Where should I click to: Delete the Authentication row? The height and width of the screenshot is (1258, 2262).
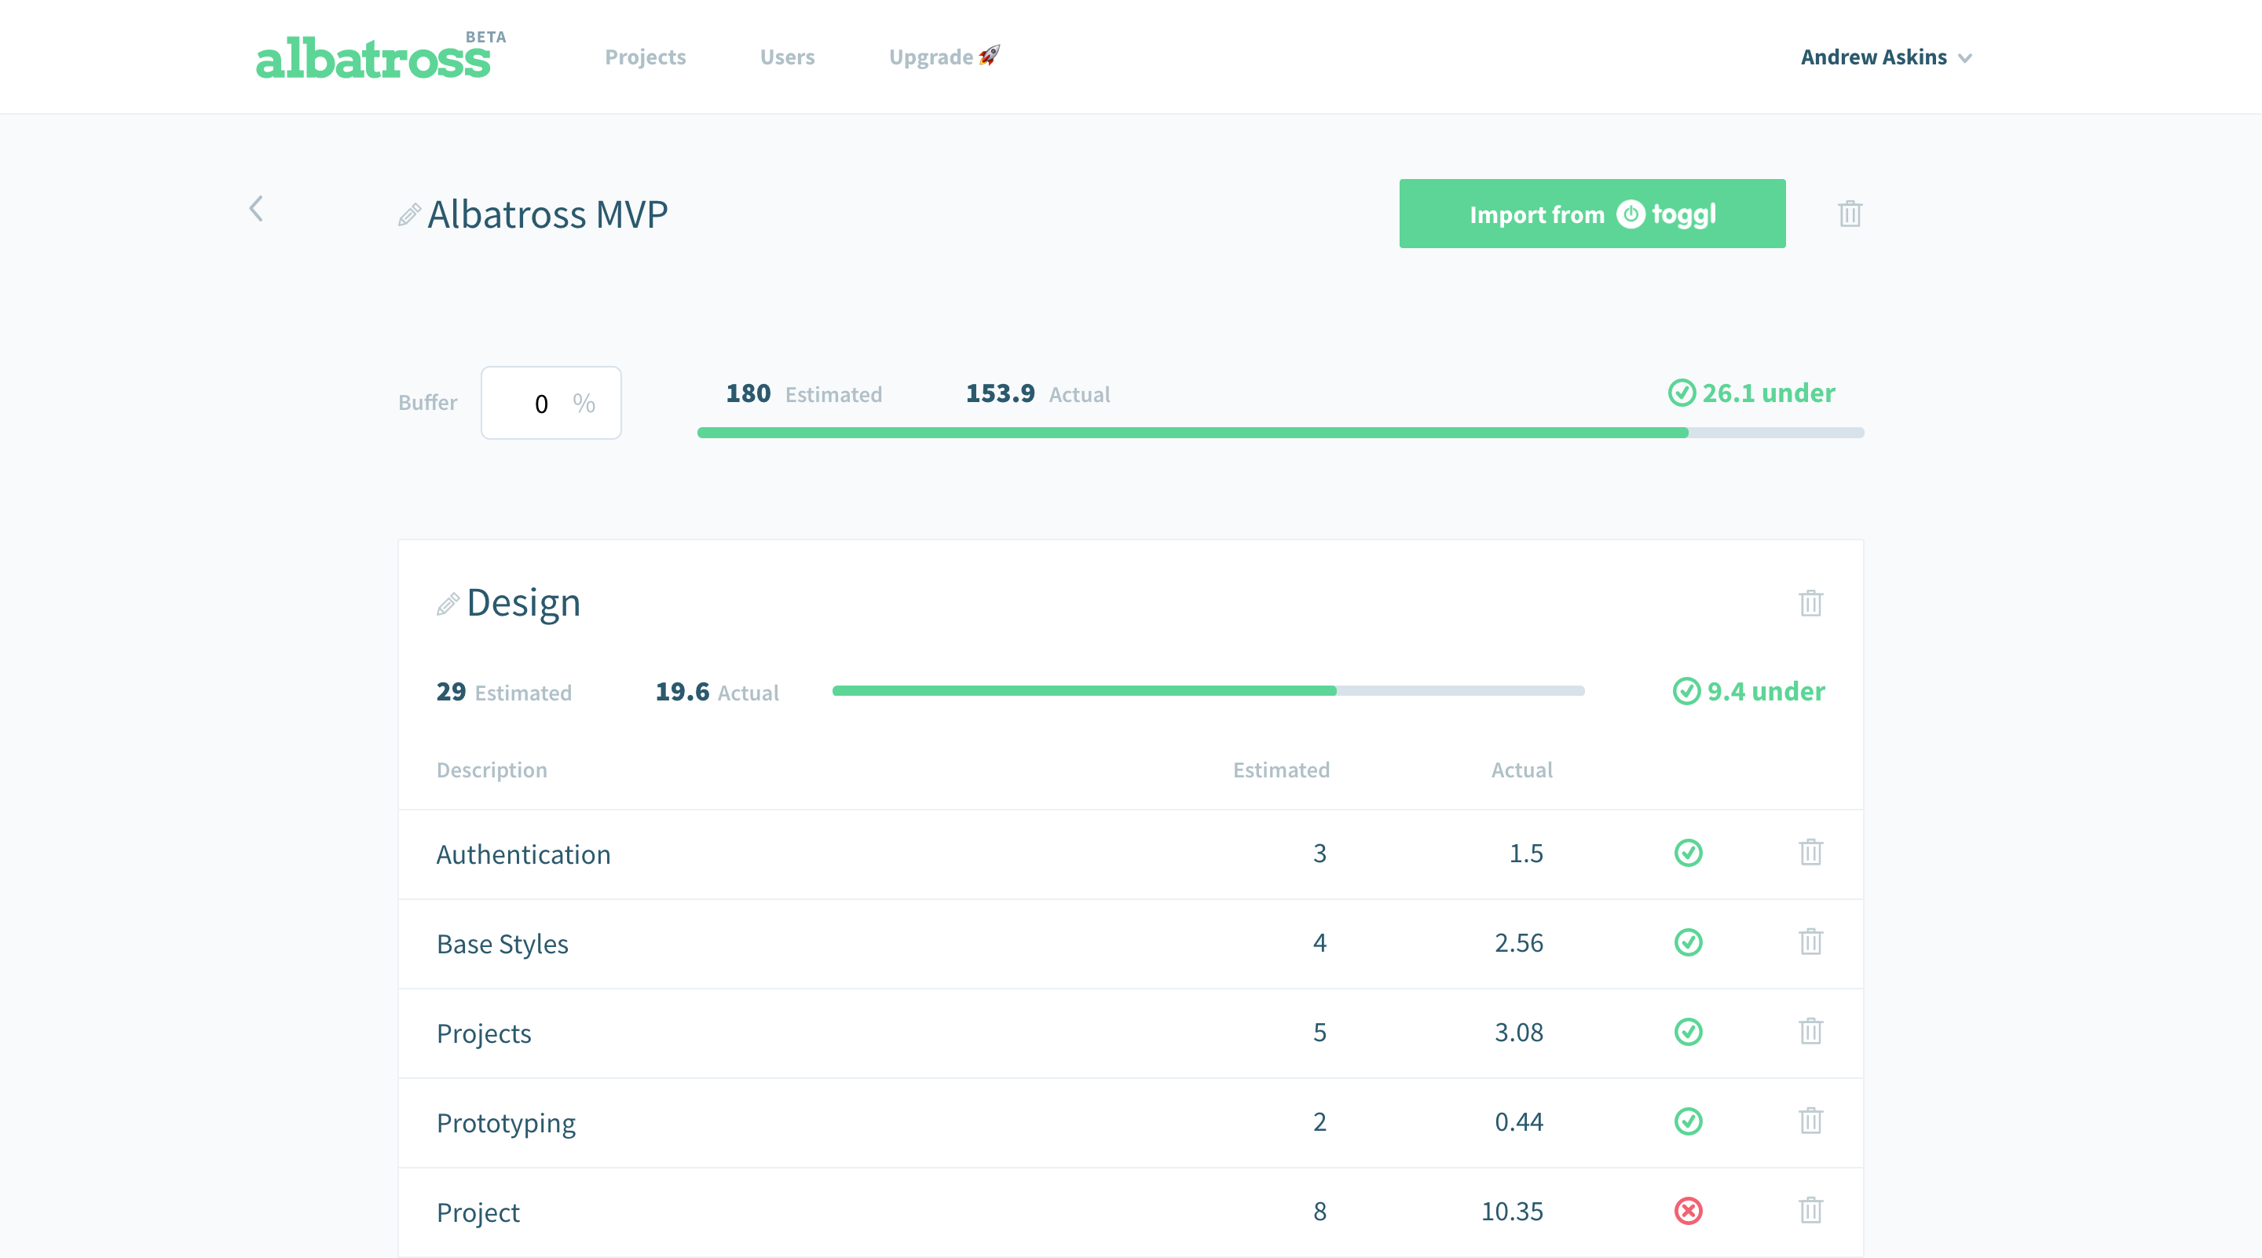[1810, 853]
